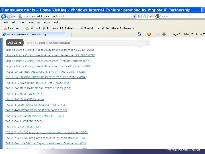Click the Favorites star button
Viewport: 205px width, 154px height.
click(x=11, y=29)
